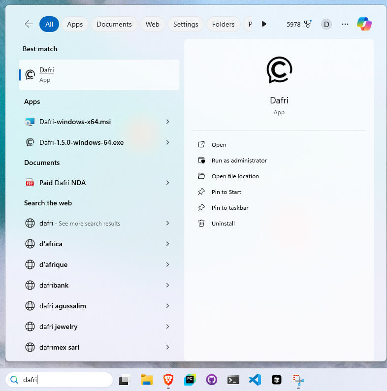Focus the taskbar search box containing dafri
The image size is (387, 391).
coord(59,380)
